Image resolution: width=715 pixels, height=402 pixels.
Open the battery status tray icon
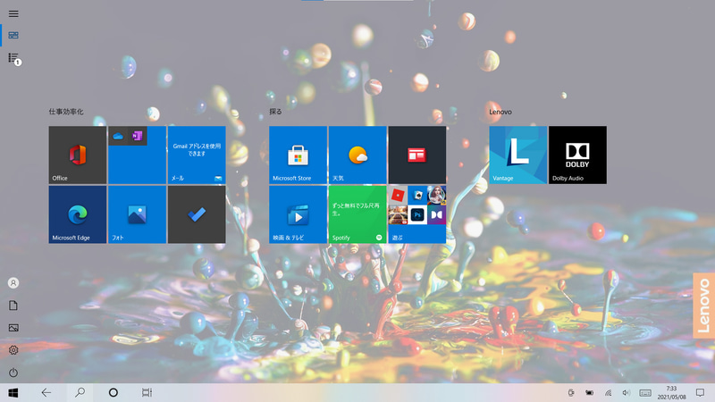(590, 393)
